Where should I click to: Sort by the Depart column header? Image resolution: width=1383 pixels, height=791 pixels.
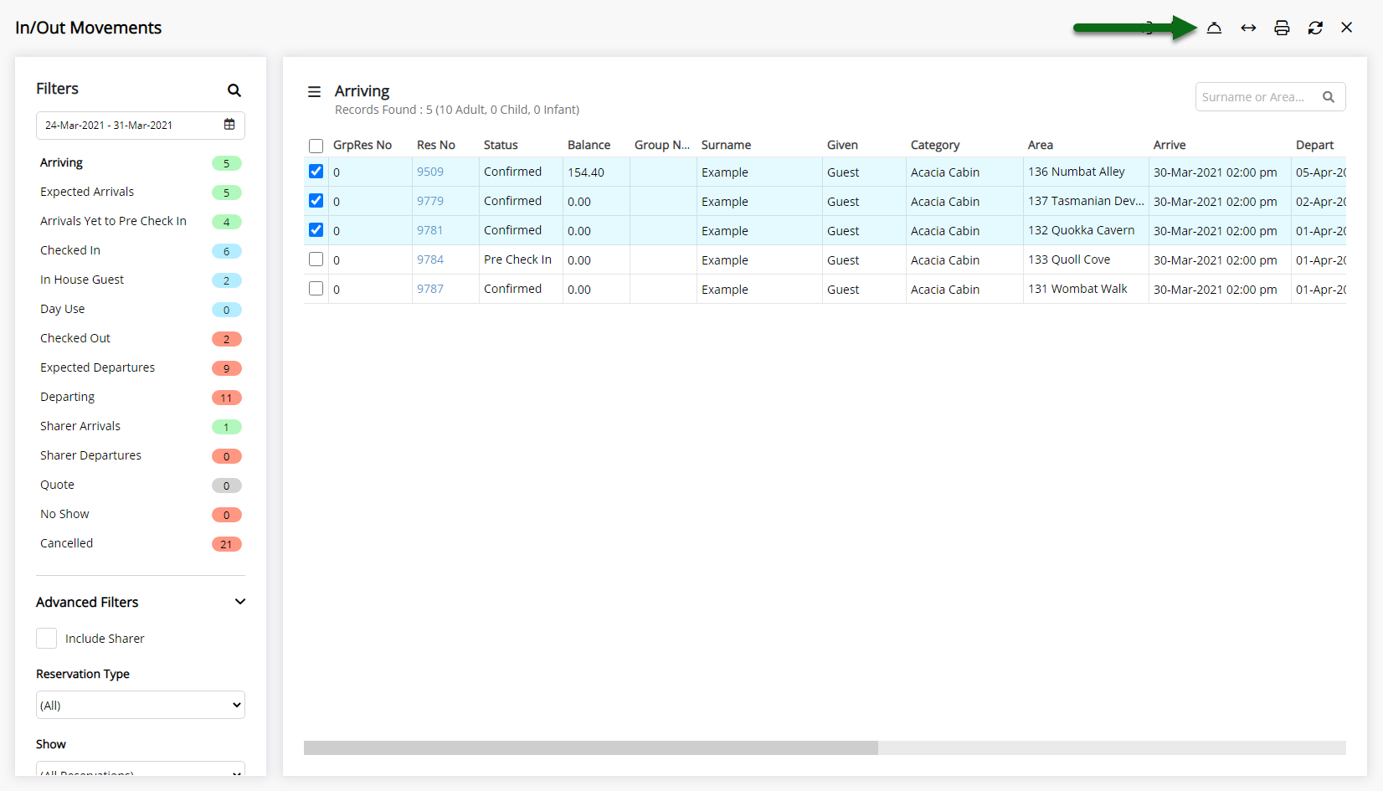(x=1314, y=145)
